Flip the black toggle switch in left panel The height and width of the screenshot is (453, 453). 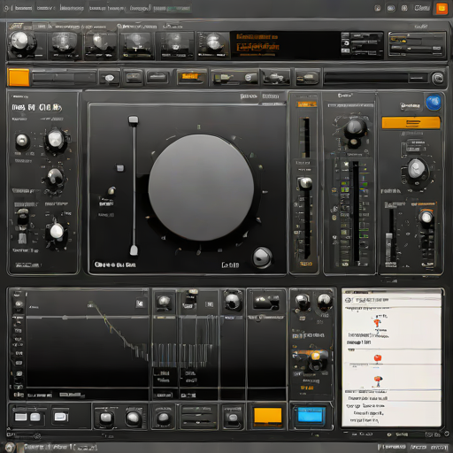point(22,219)
